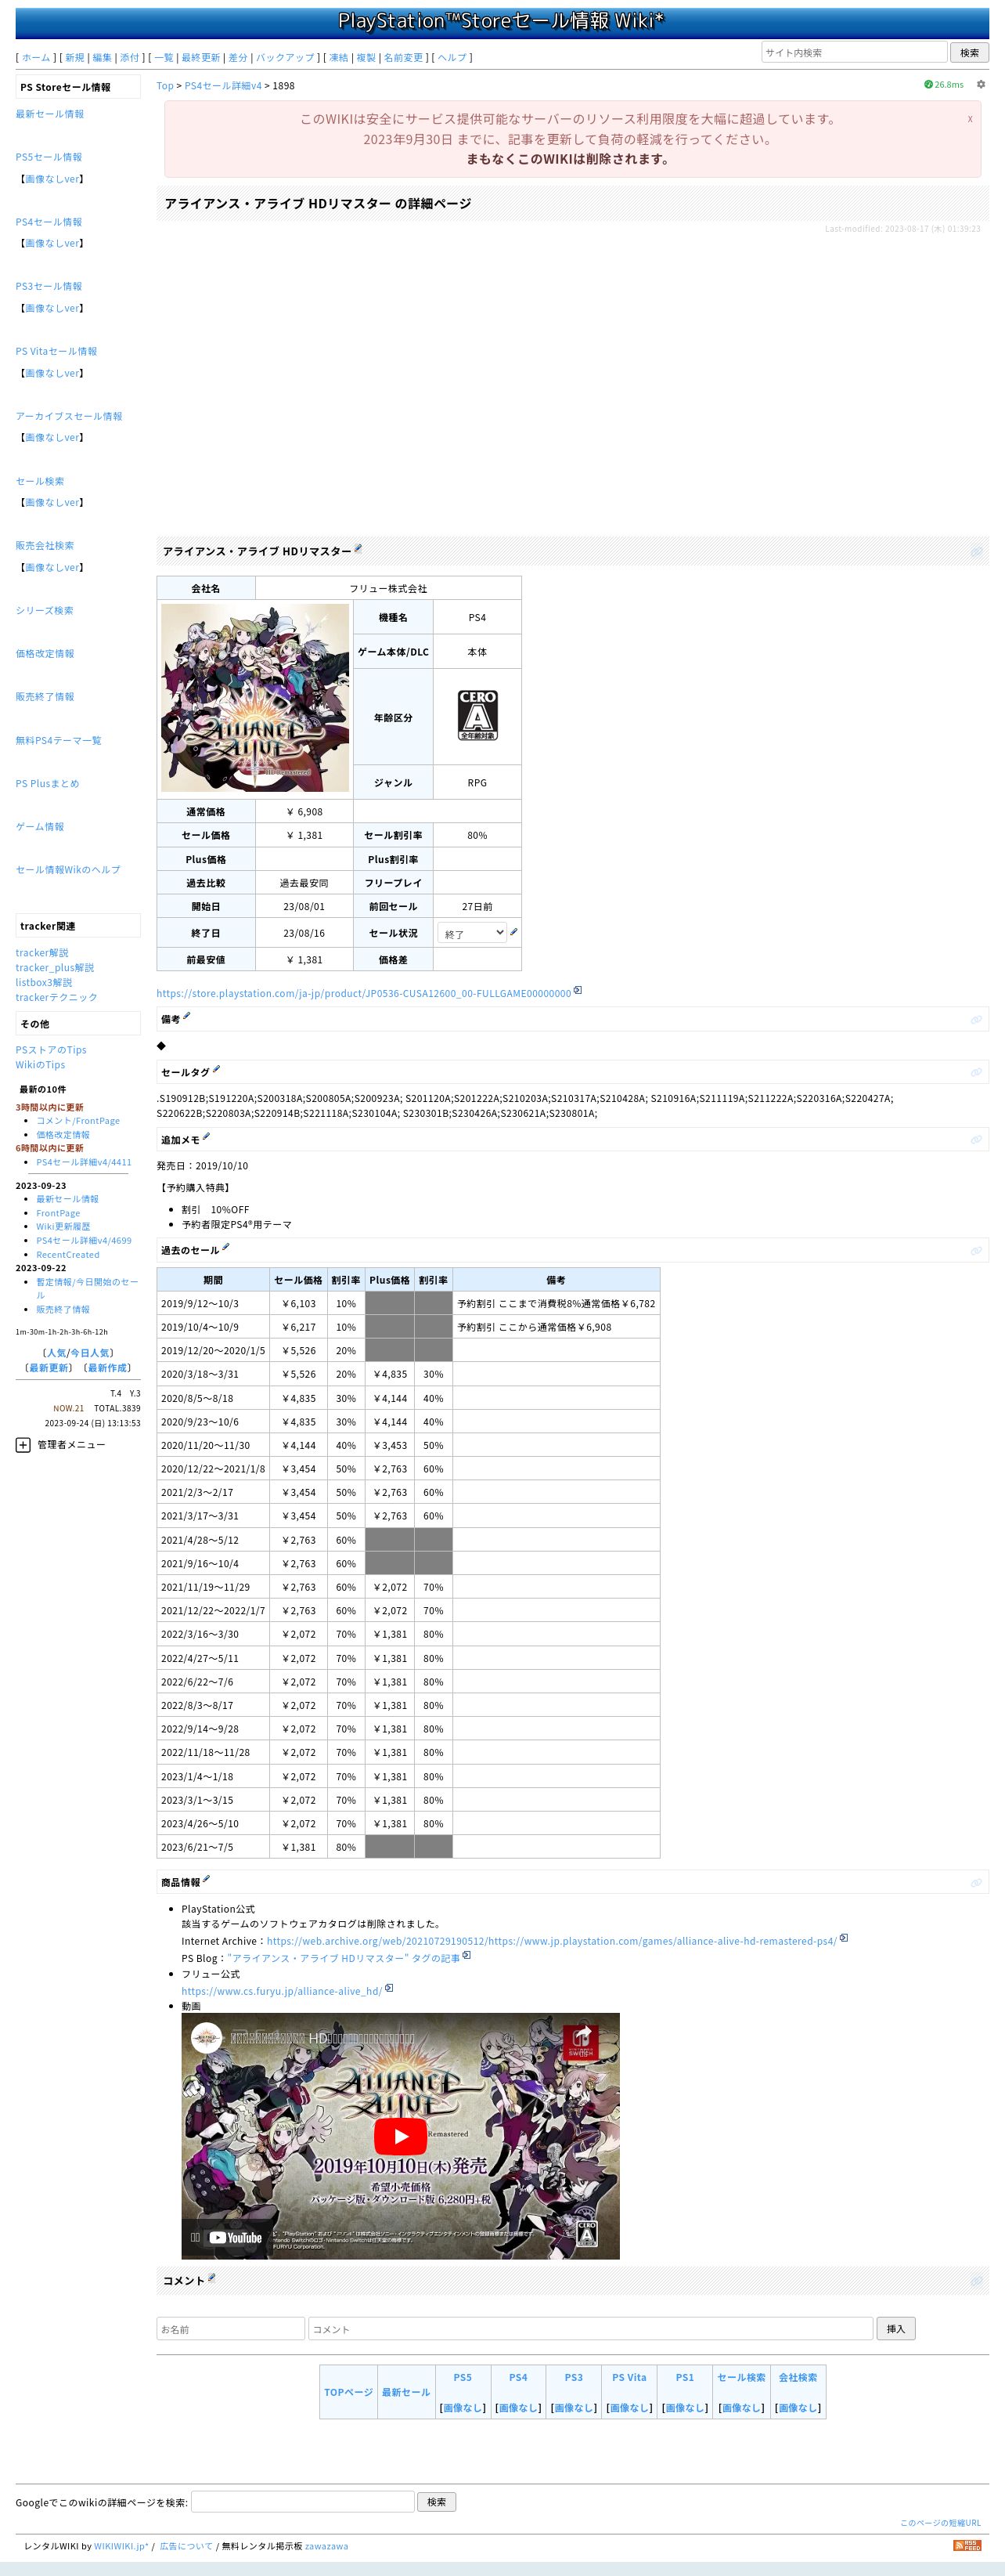Play the embedded YouTube video
Image resolution: width=1005 pixels, height=2576 pixels.
[x=400, y=2137]
